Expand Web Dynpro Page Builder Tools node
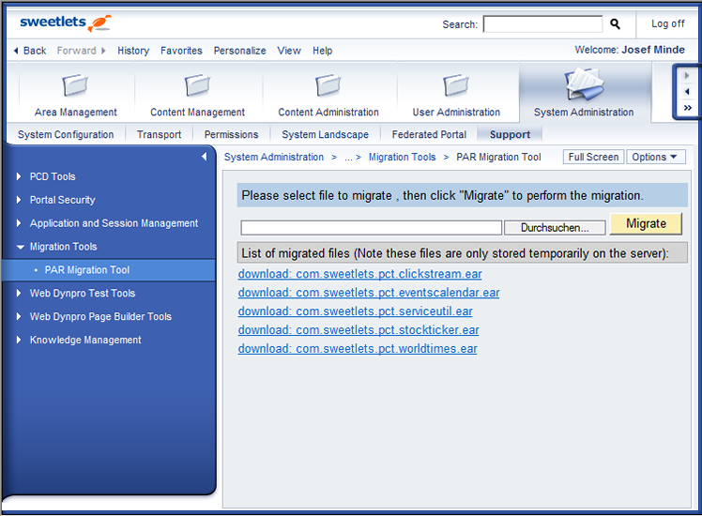The image size is (702, 516). (x=19, y=316)
